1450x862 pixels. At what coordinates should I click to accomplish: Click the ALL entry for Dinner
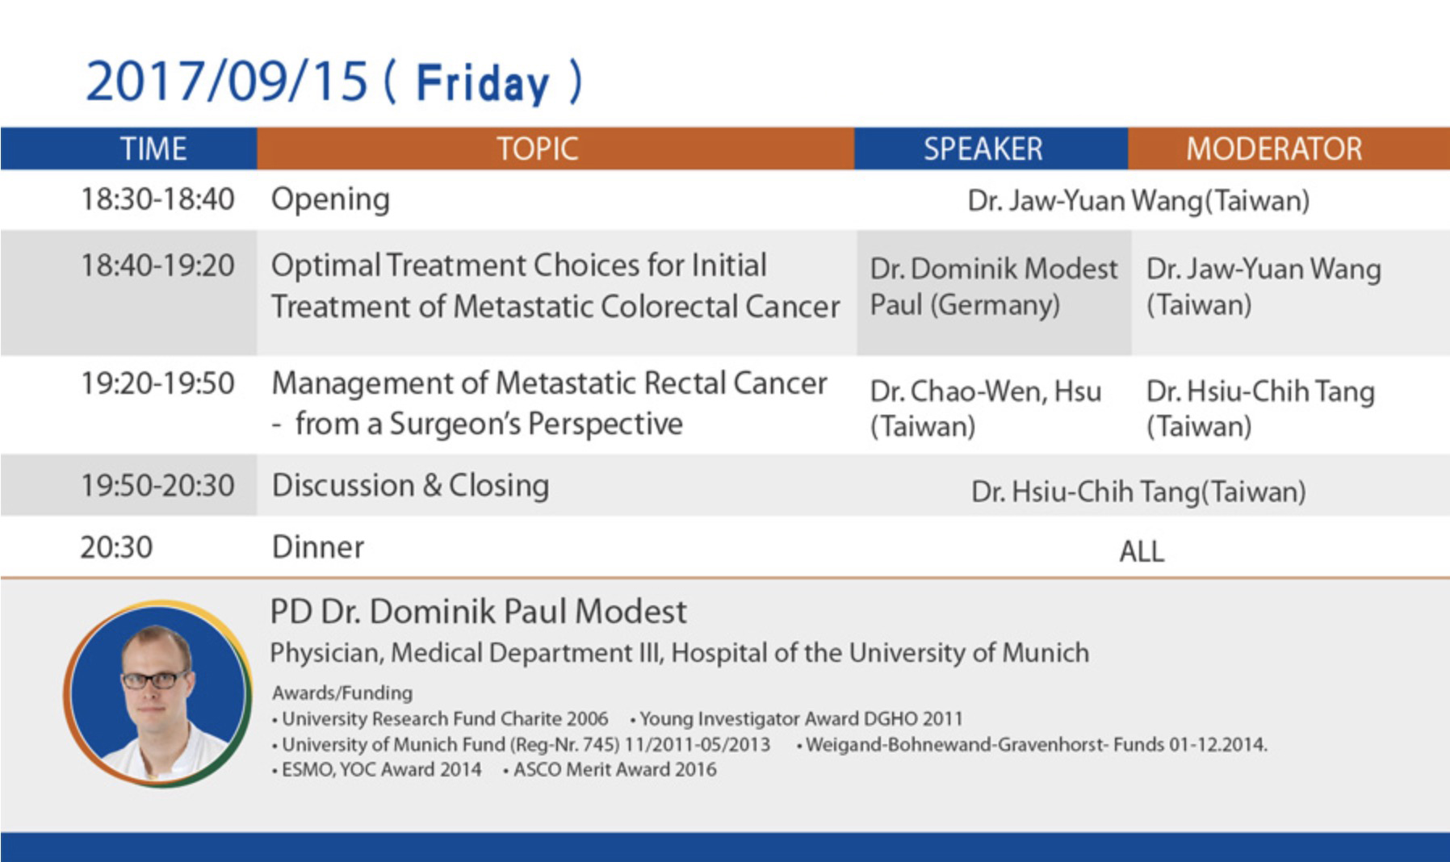point(1142,551)
